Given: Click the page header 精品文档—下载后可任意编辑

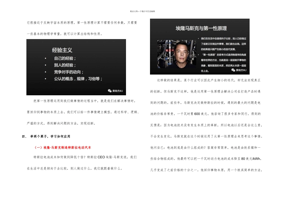Looking at the screenshot, I should click(x=142, y=11).
